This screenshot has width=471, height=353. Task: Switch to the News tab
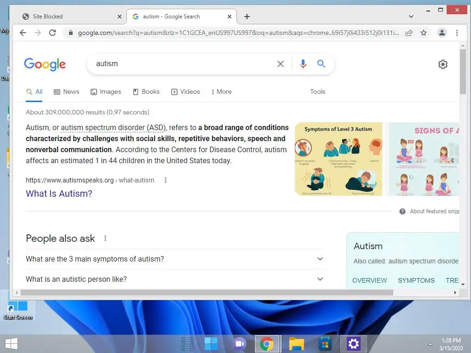tap(66, 92)
